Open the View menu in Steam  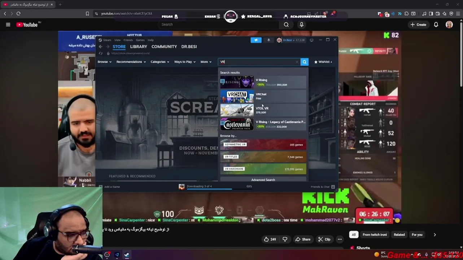117,40
